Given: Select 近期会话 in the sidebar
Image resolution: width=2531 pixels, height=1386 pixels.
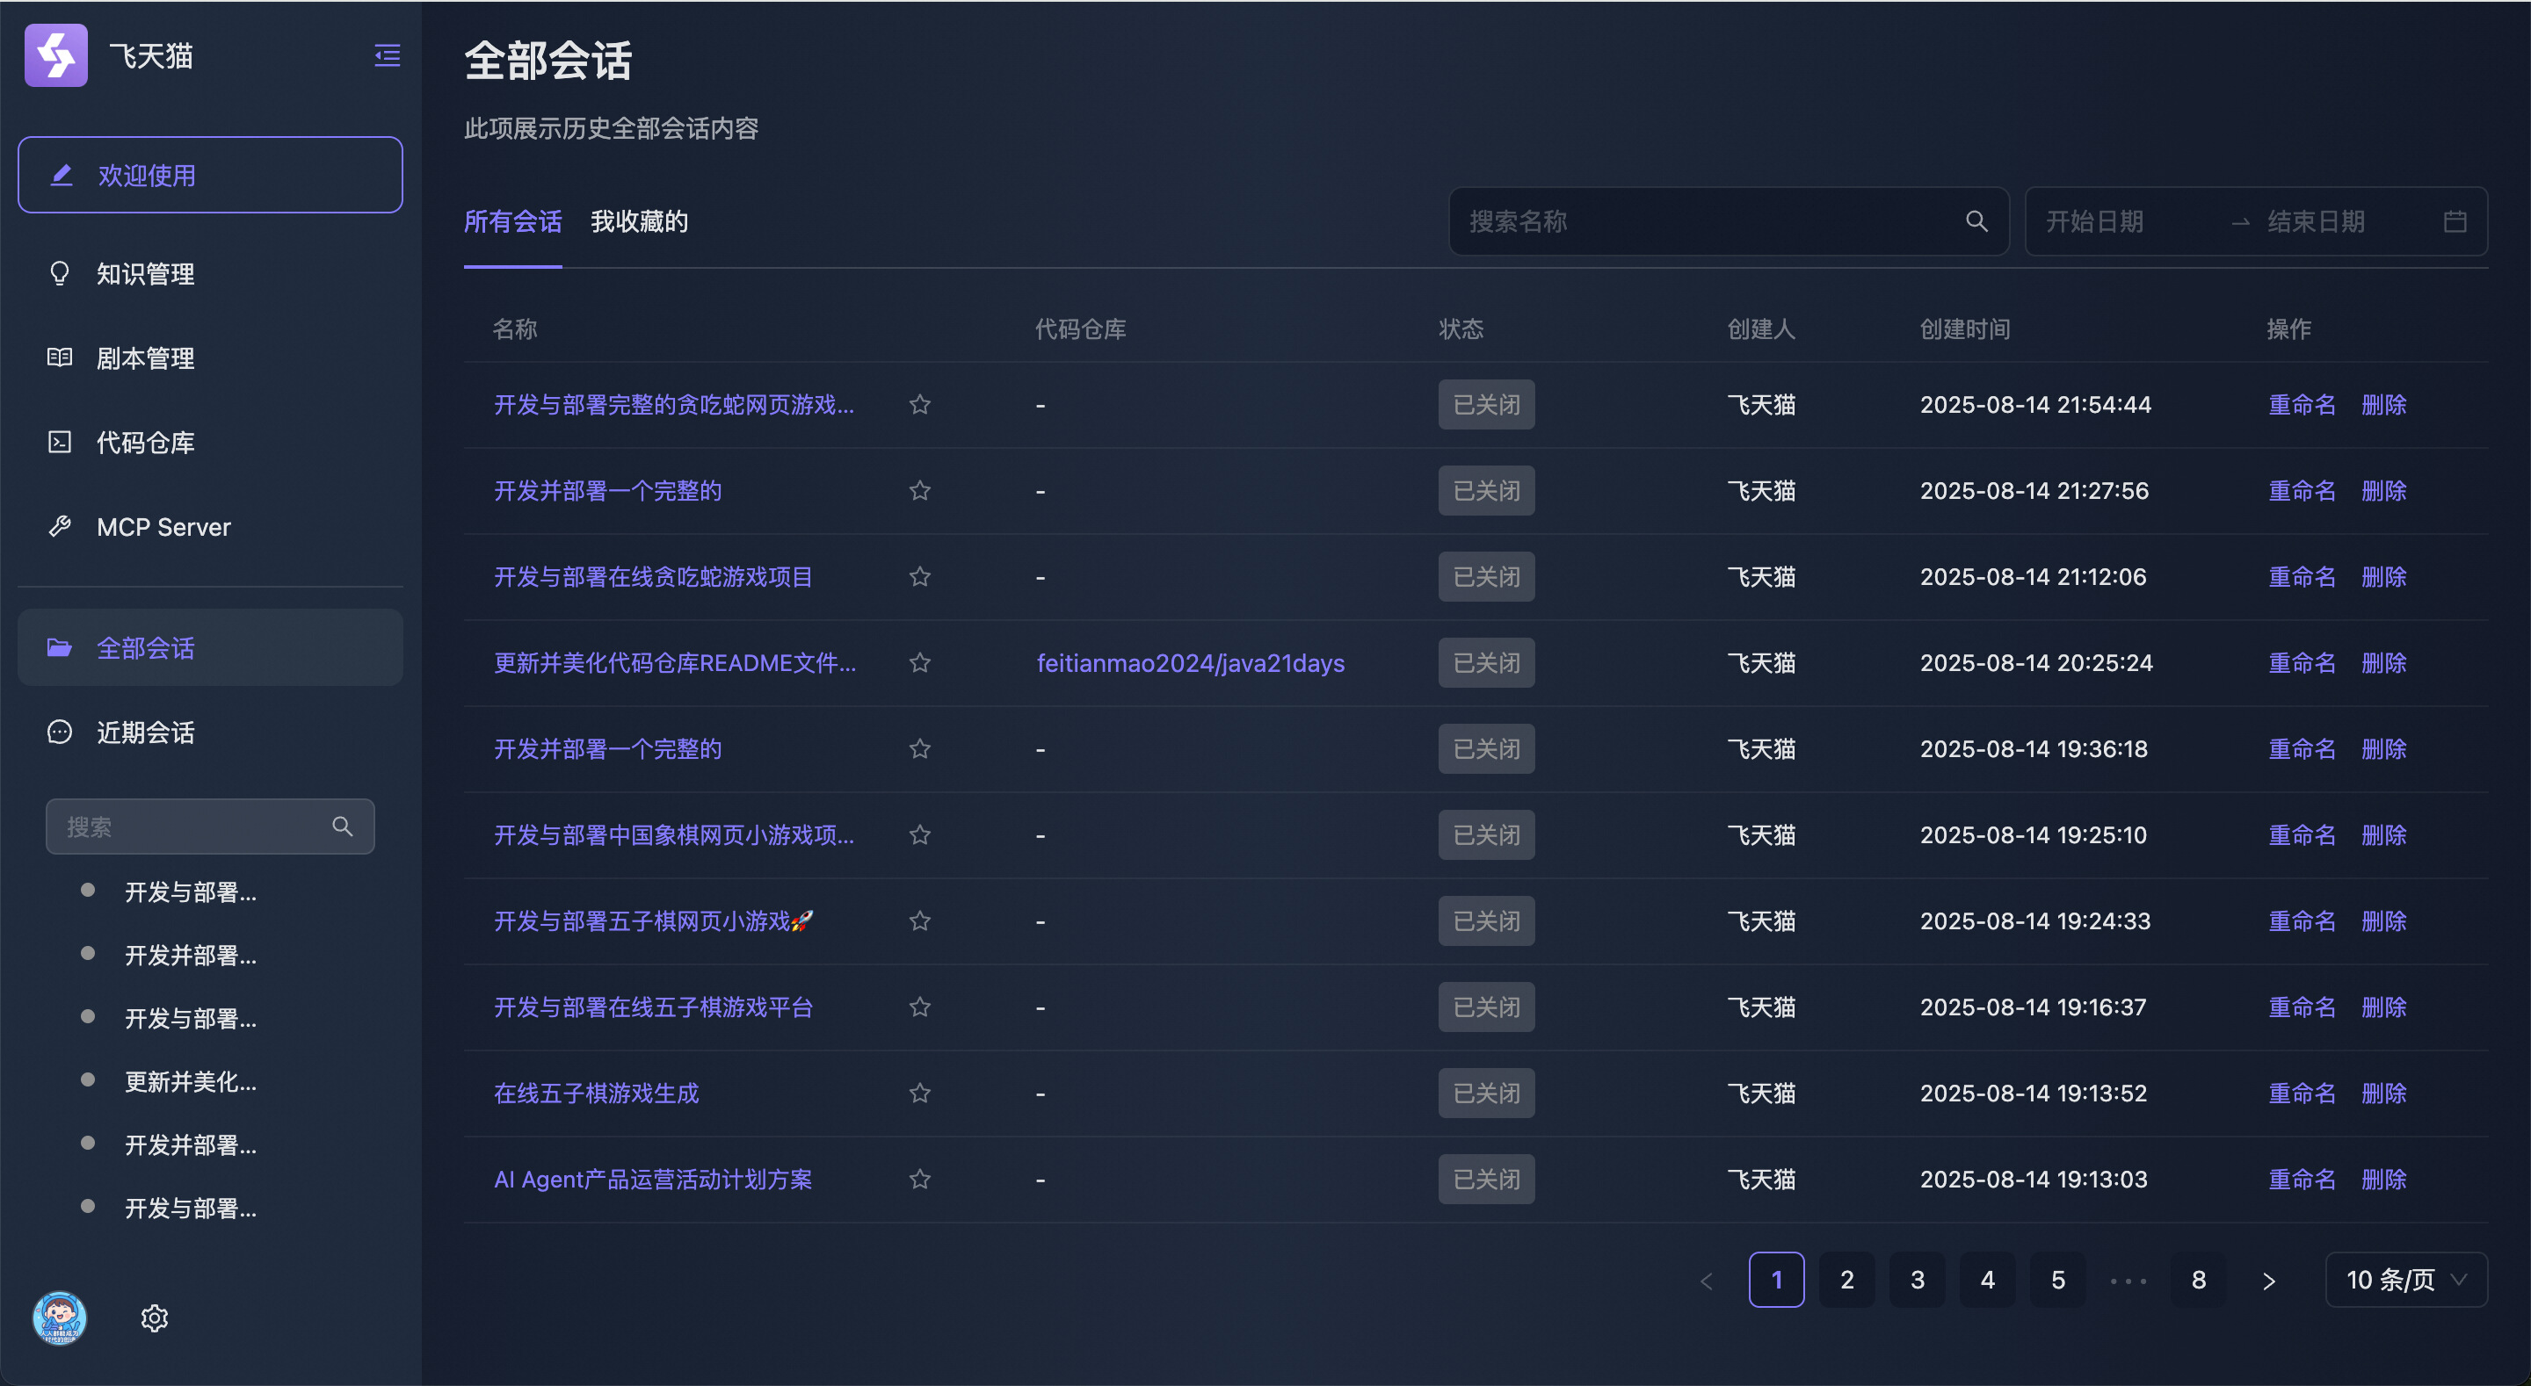Looking at the screenshot, I should pyautogui.click(x=144, y=733).
